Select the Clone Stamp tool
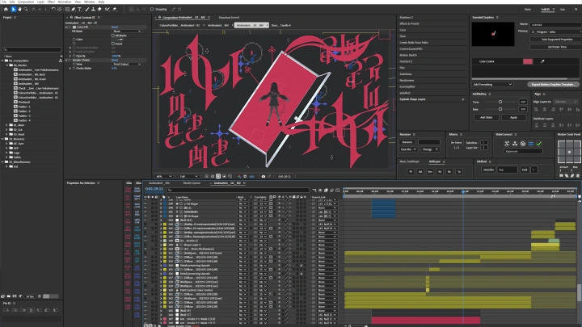582x327 pixels. point(93,9)
